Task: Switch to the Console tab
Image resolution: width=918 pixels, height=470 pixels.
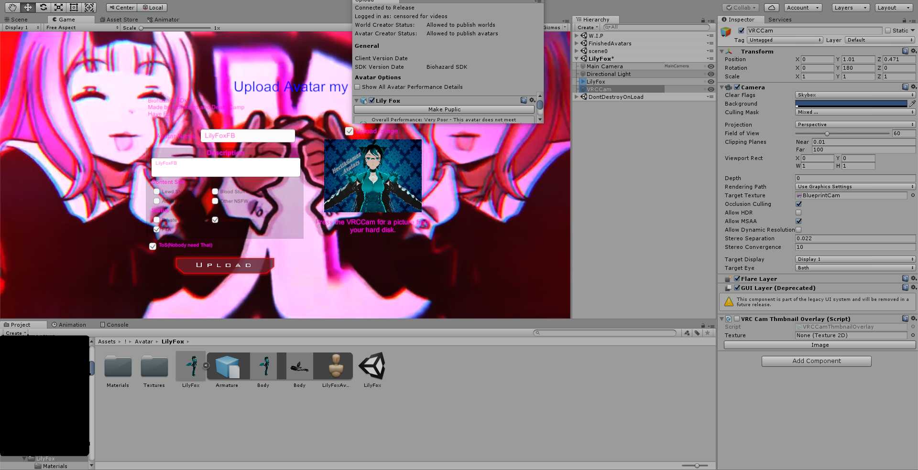Action: coord(114,325)
